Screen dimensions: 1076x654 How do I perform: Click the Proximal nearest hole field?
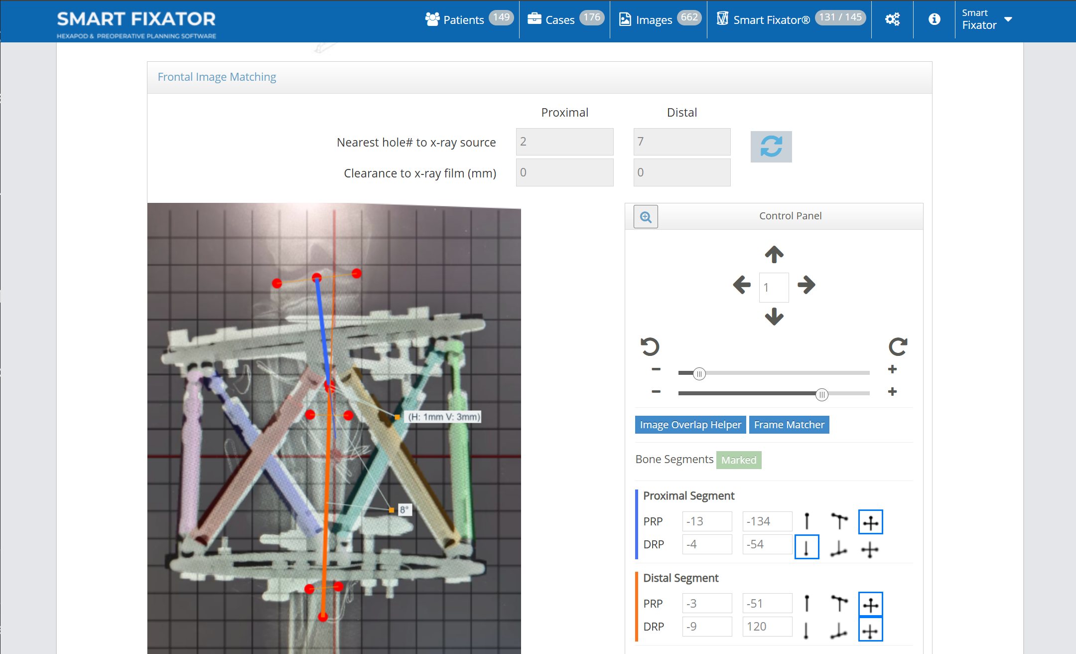point(564,142)
